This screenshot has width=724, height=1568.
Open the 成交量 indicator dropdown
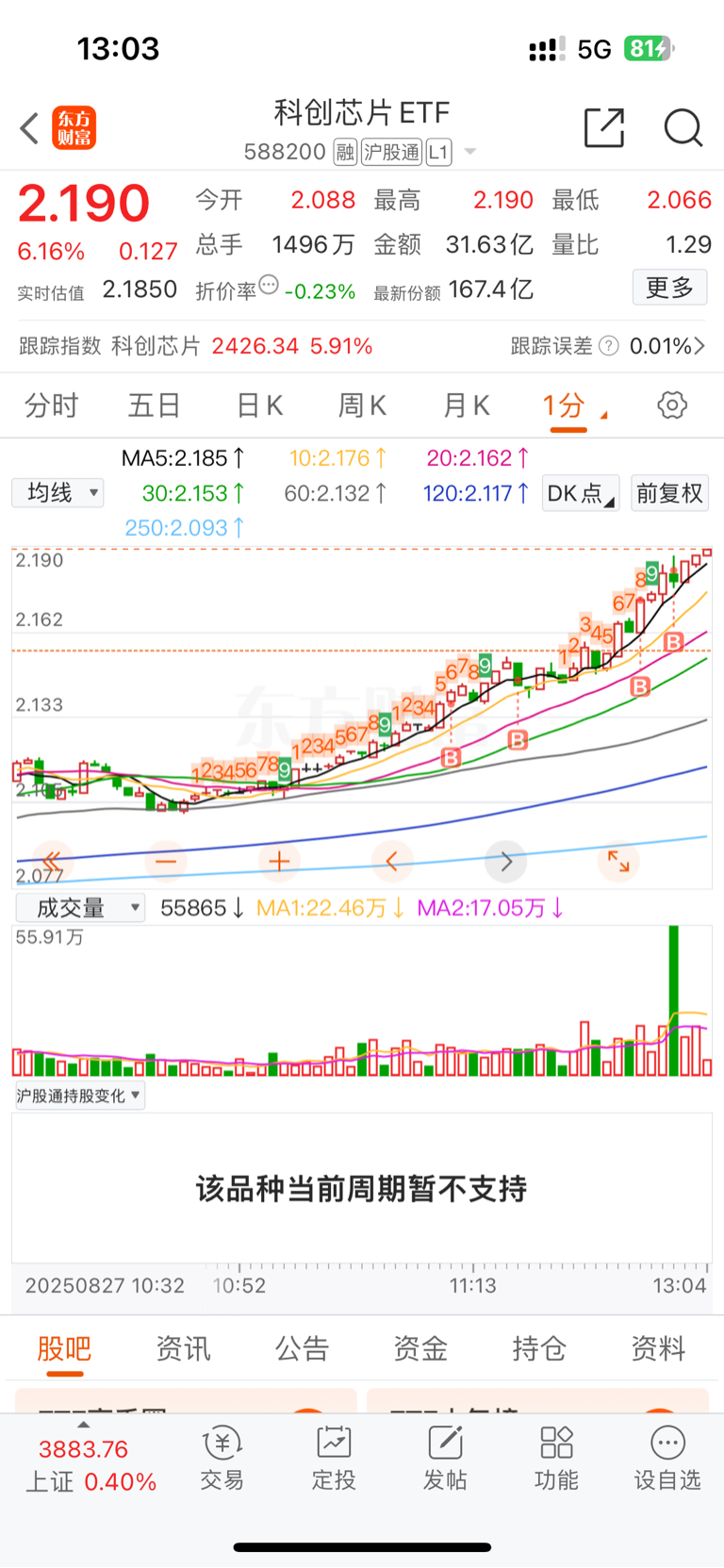[80, 908]
